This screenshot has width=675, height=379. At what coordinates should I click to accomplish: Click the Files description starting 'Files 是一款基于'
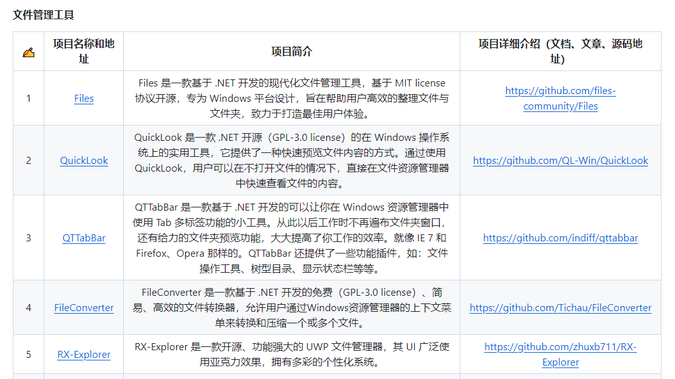[x=292, y=99]
